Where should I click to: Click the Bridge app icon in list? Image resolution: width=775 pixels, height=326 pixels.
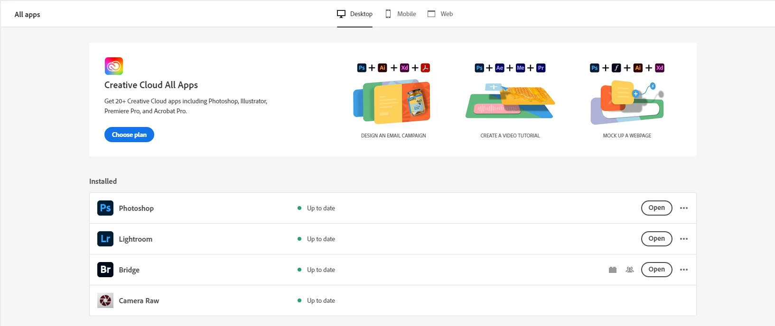point(105,270)
